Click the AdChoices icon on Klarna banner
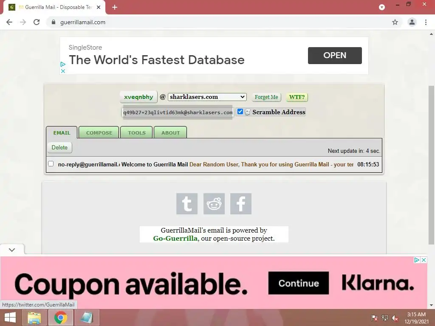The image size is (435, 326). click(x=417, y=260)
